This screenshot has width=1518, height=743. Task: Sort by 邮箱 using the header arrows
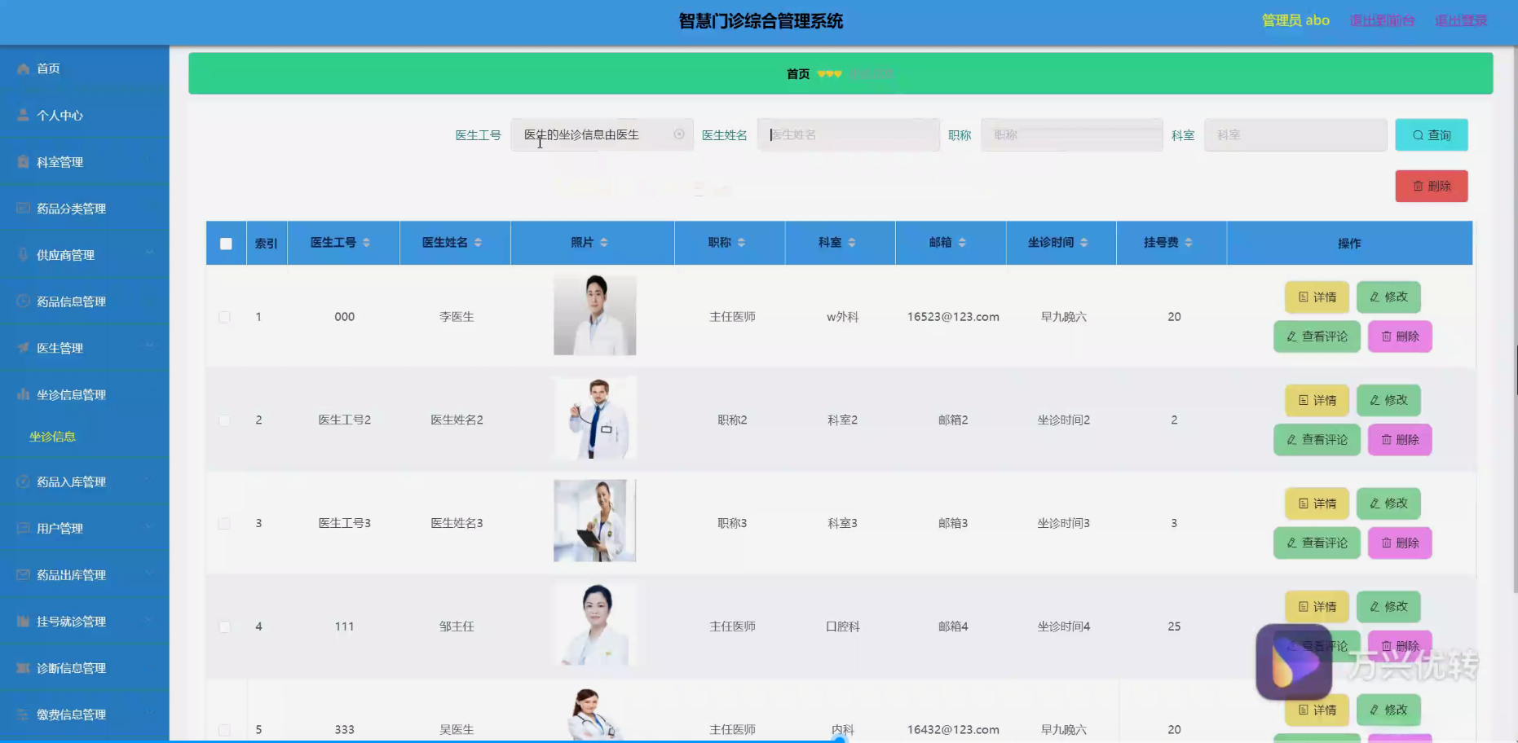tap(962, 243)
